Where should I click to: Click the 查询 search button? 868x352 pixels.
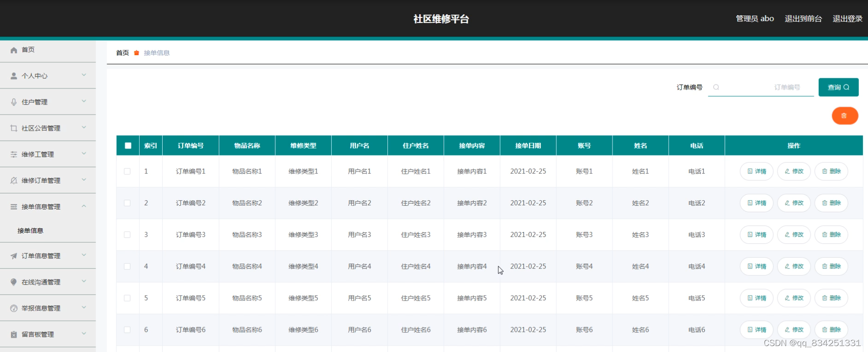[838, 87]
